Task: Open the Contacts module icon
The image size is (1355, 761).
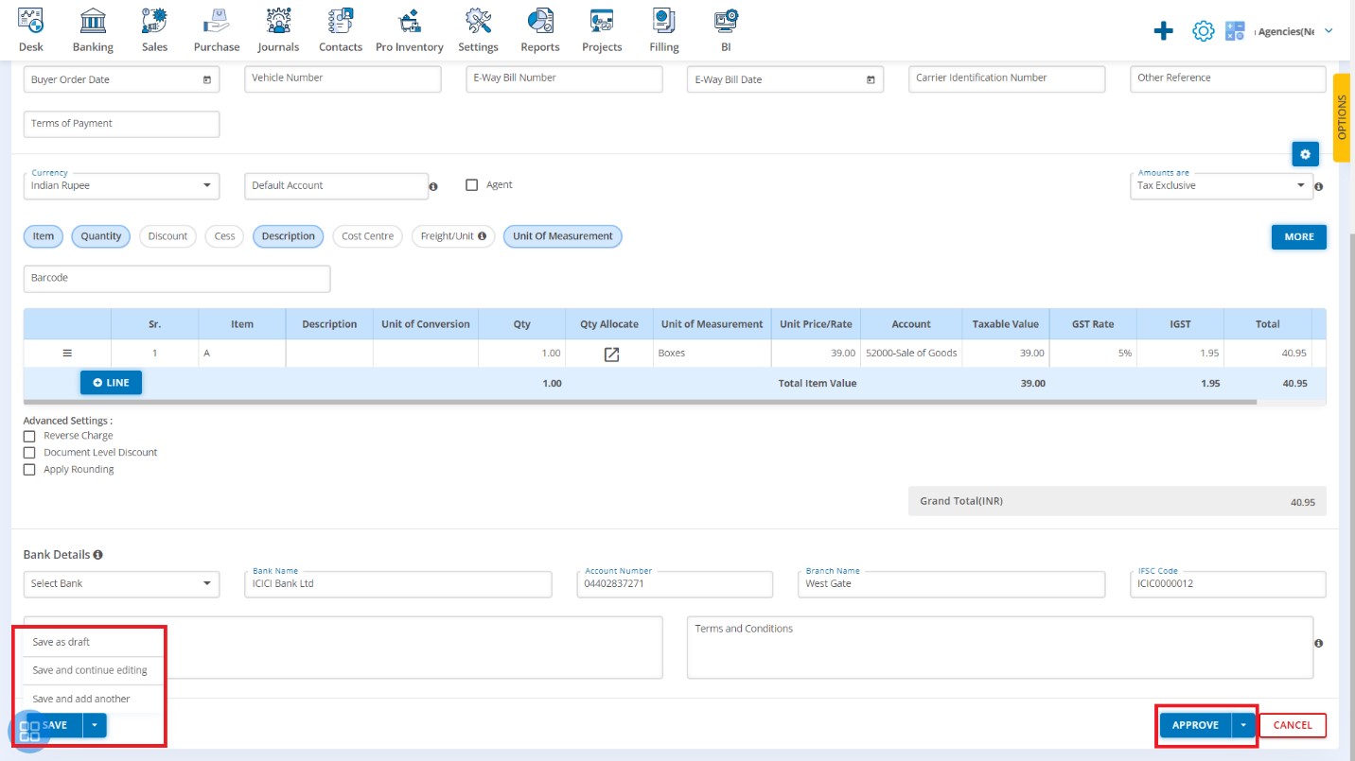Action: [341, 20]
